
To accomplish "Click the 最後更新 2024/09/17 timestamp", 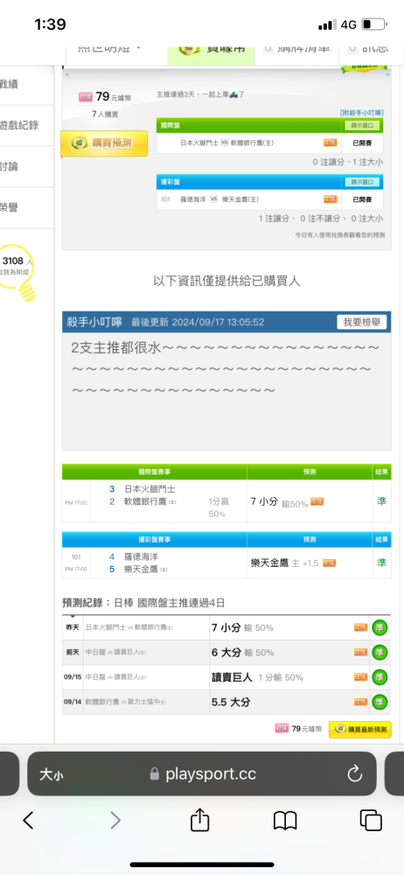I will point(199,323).
